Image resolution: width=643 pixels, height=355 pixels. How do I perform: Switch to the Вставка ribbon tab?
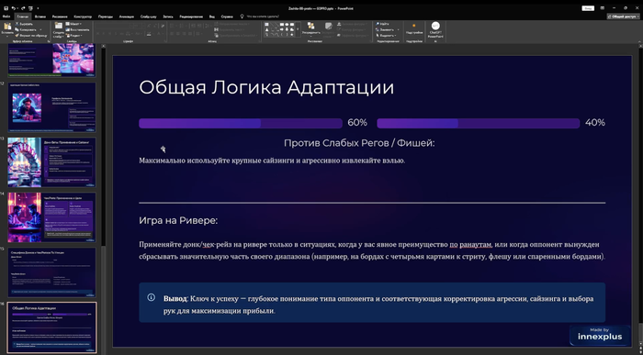pyautogui.click(x=40, y=17)
